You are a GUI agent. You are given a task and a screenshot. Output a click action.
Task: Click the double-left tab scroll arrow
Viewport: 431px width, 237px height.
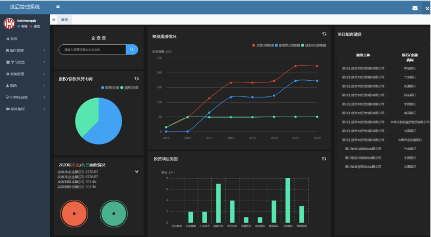pos(53,20)
